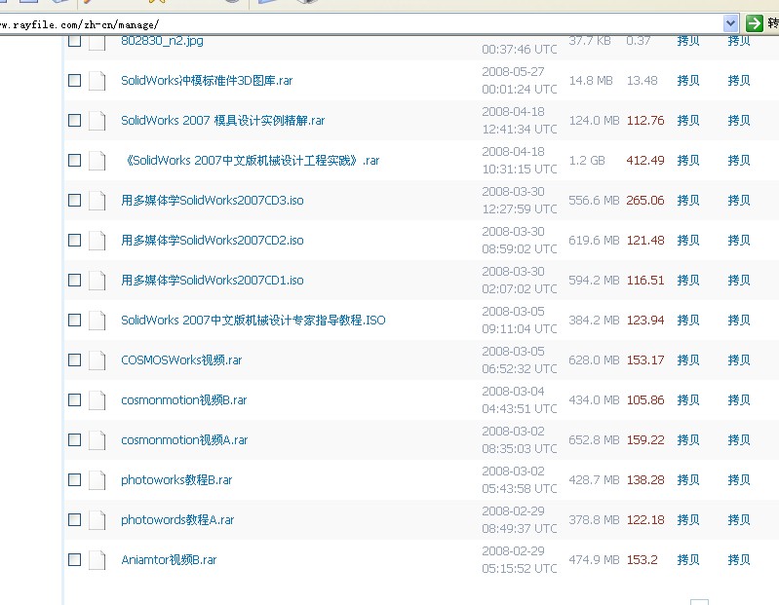Open cosmonmotion视频B.rar file link
The image size is (779, 605).
pos(184,400)
